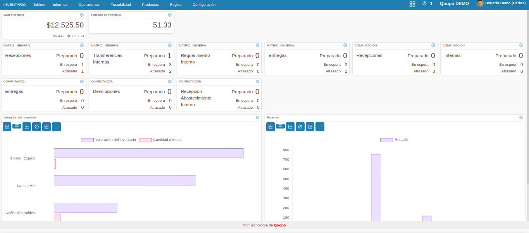
Task: Toggle Rotación legend series visibility
Action: 395,140
